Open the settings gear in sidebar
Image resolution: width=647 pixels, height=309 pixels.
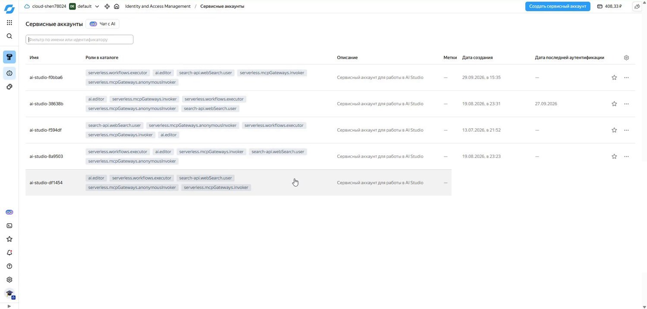(x=9, y=280)
